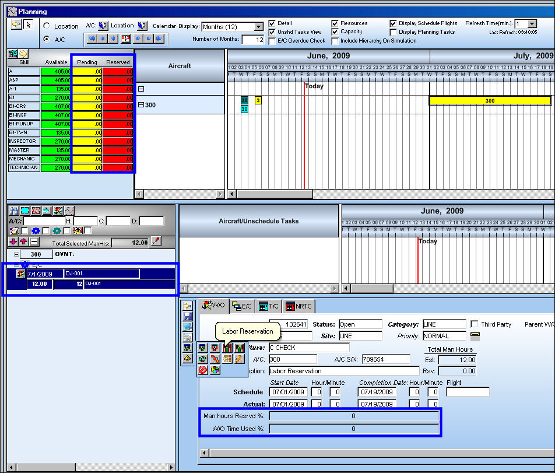This screenshot has height=473, width=555.
Task: Click the pink up arrow button
Action: 24,242
